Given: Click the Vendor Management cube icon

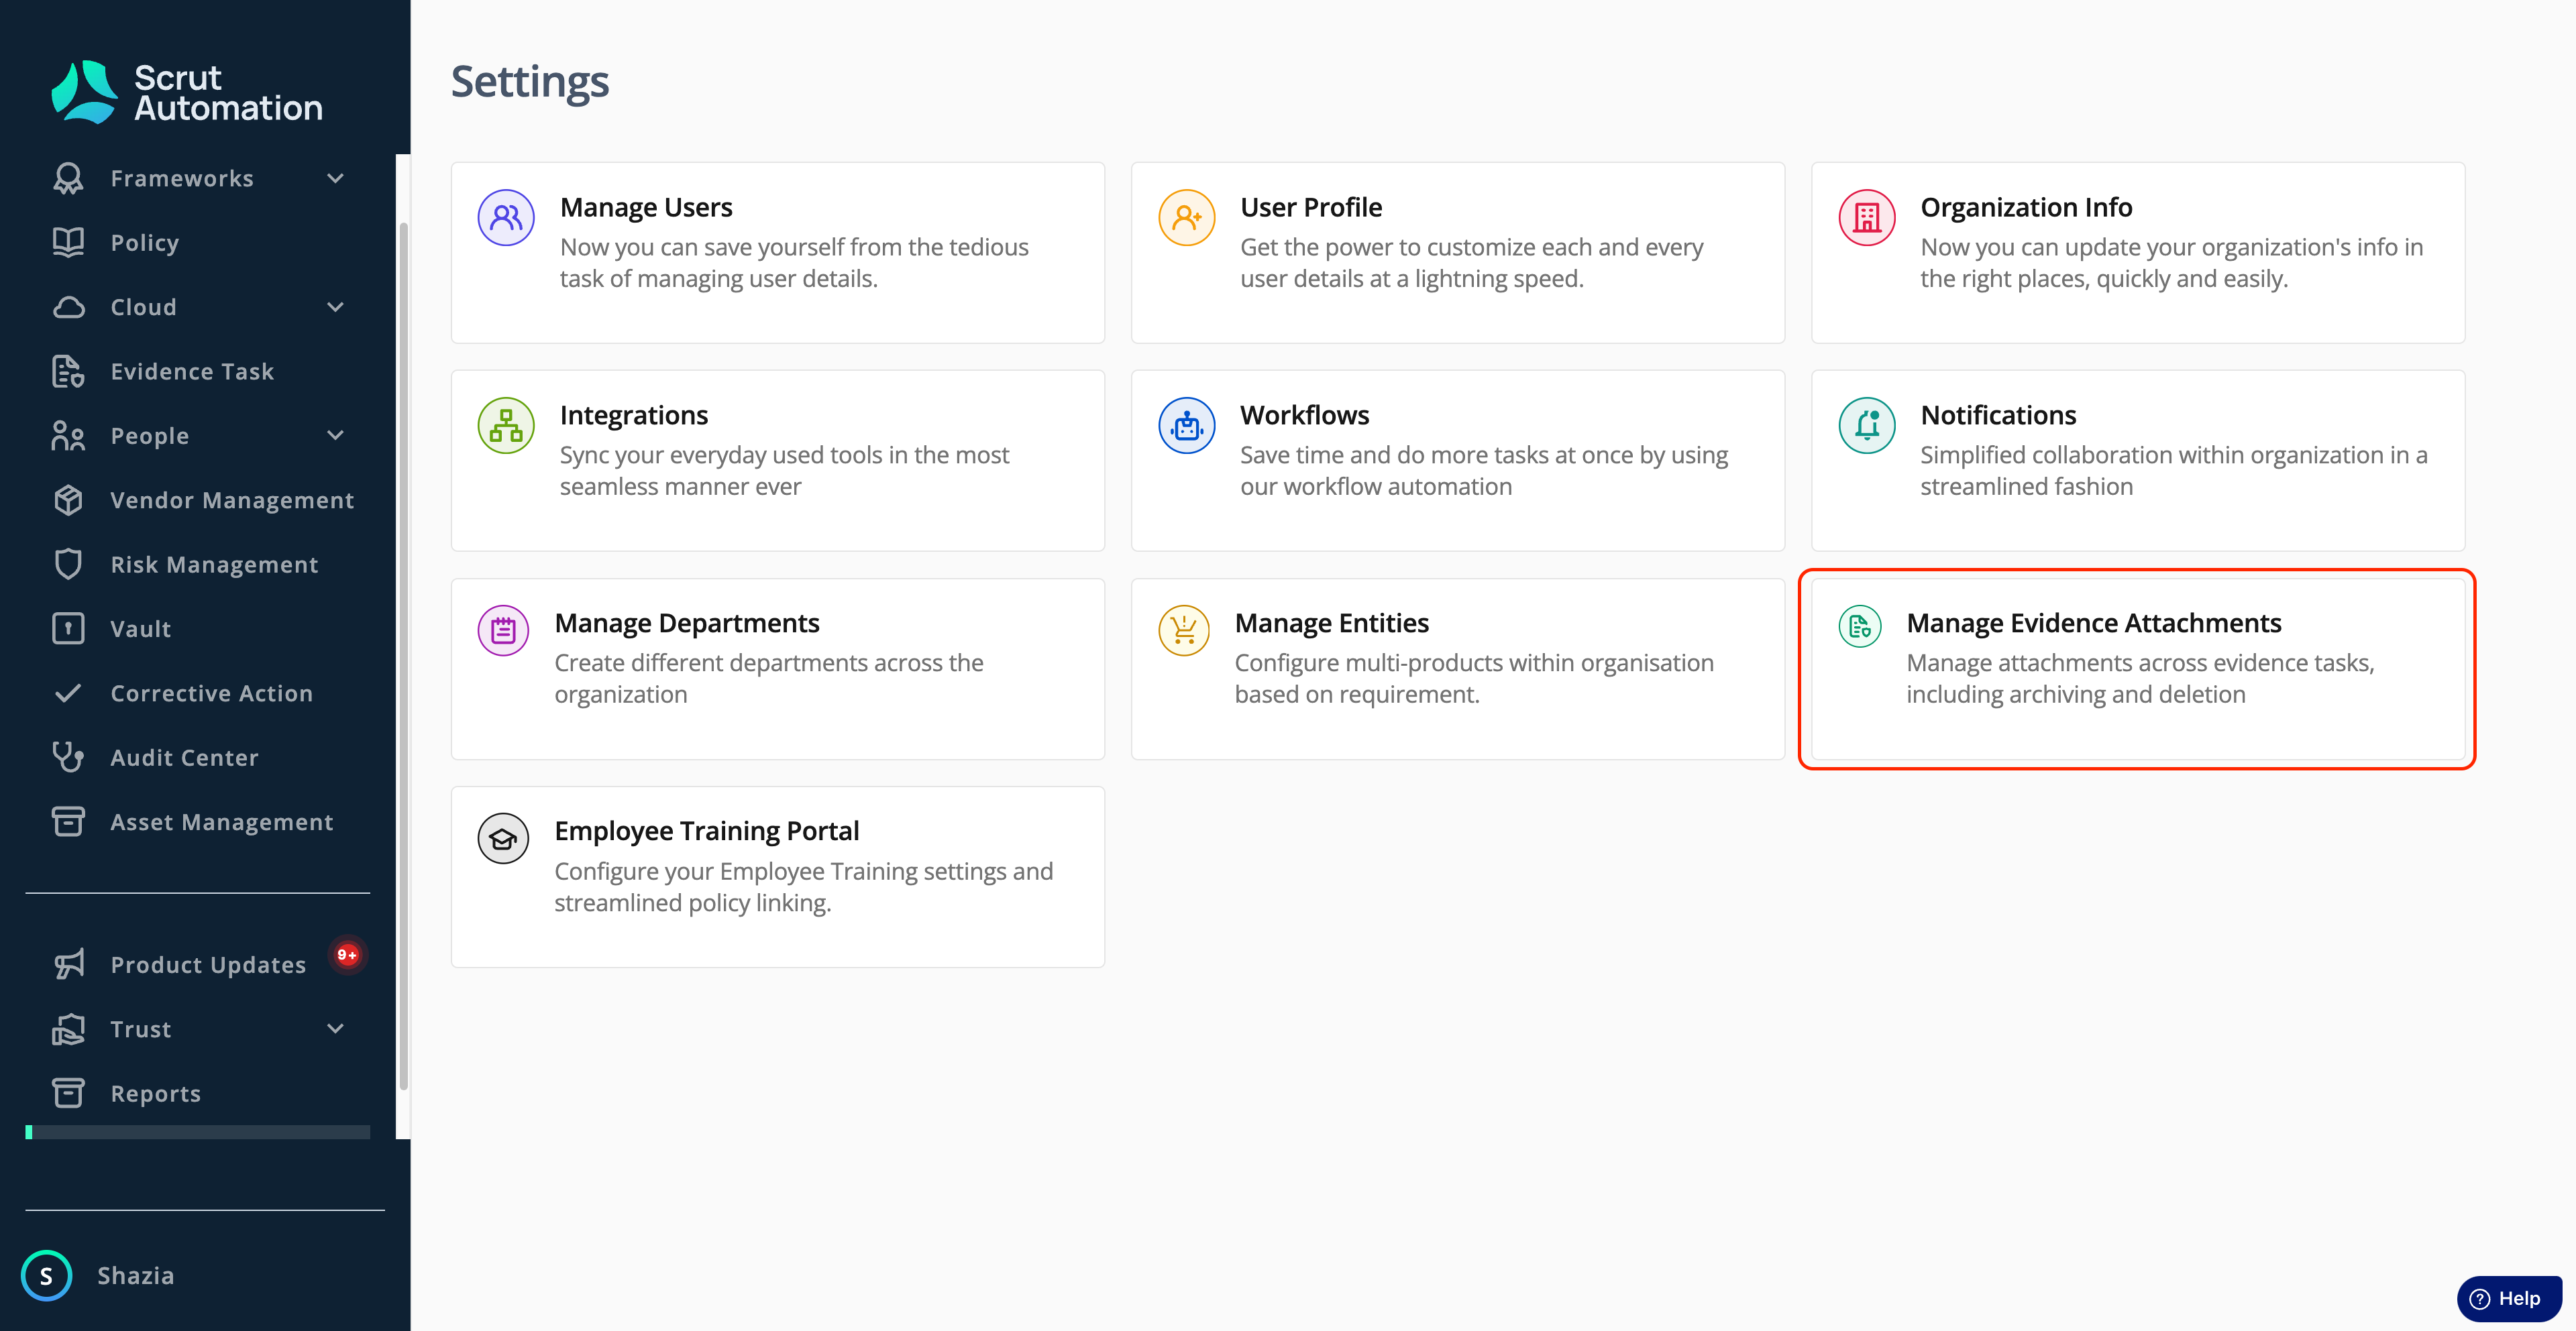Looking at the screenshot, I should tap(68, 500).
